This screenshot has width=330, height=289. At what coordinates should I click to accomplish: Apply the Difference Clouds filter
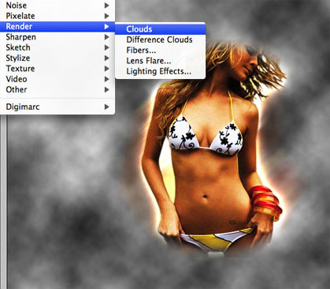160,39
